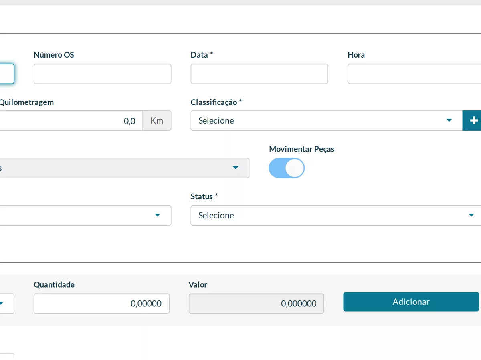Click the disabled Valor field

coord(256,304)
